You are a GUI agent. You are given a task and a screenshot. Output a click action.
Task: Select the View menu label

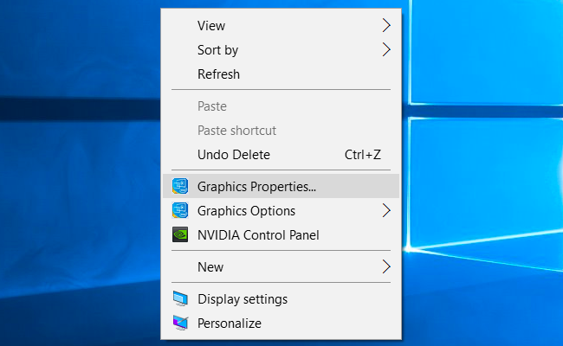[211, 26]
